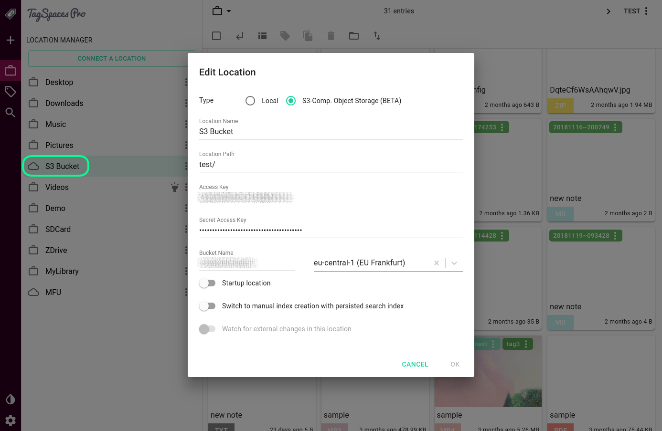Toggle Watch for external changes switch

point(207,329)
